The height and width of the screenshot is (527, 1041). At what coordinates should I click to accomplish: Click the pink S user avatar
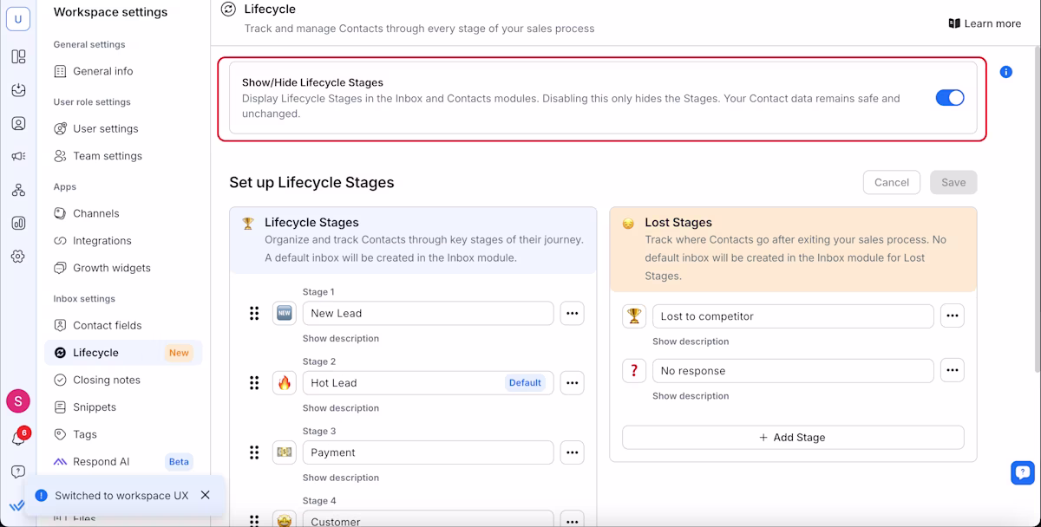tap(18, 401)
